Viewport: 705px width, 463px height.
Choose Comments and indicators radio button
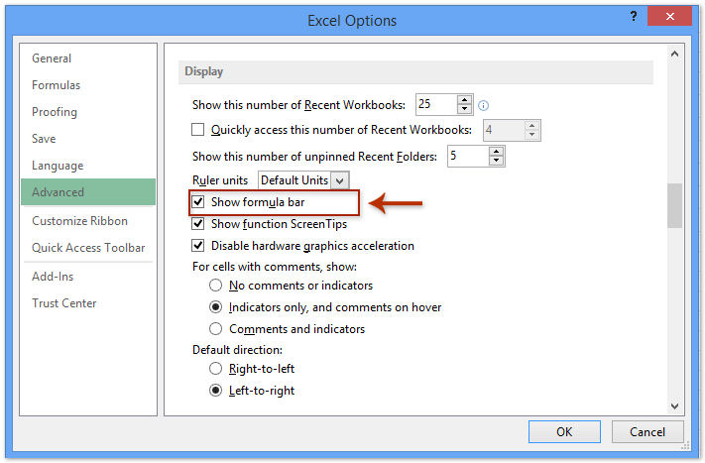pyautogui.click(x=215, y=329)
